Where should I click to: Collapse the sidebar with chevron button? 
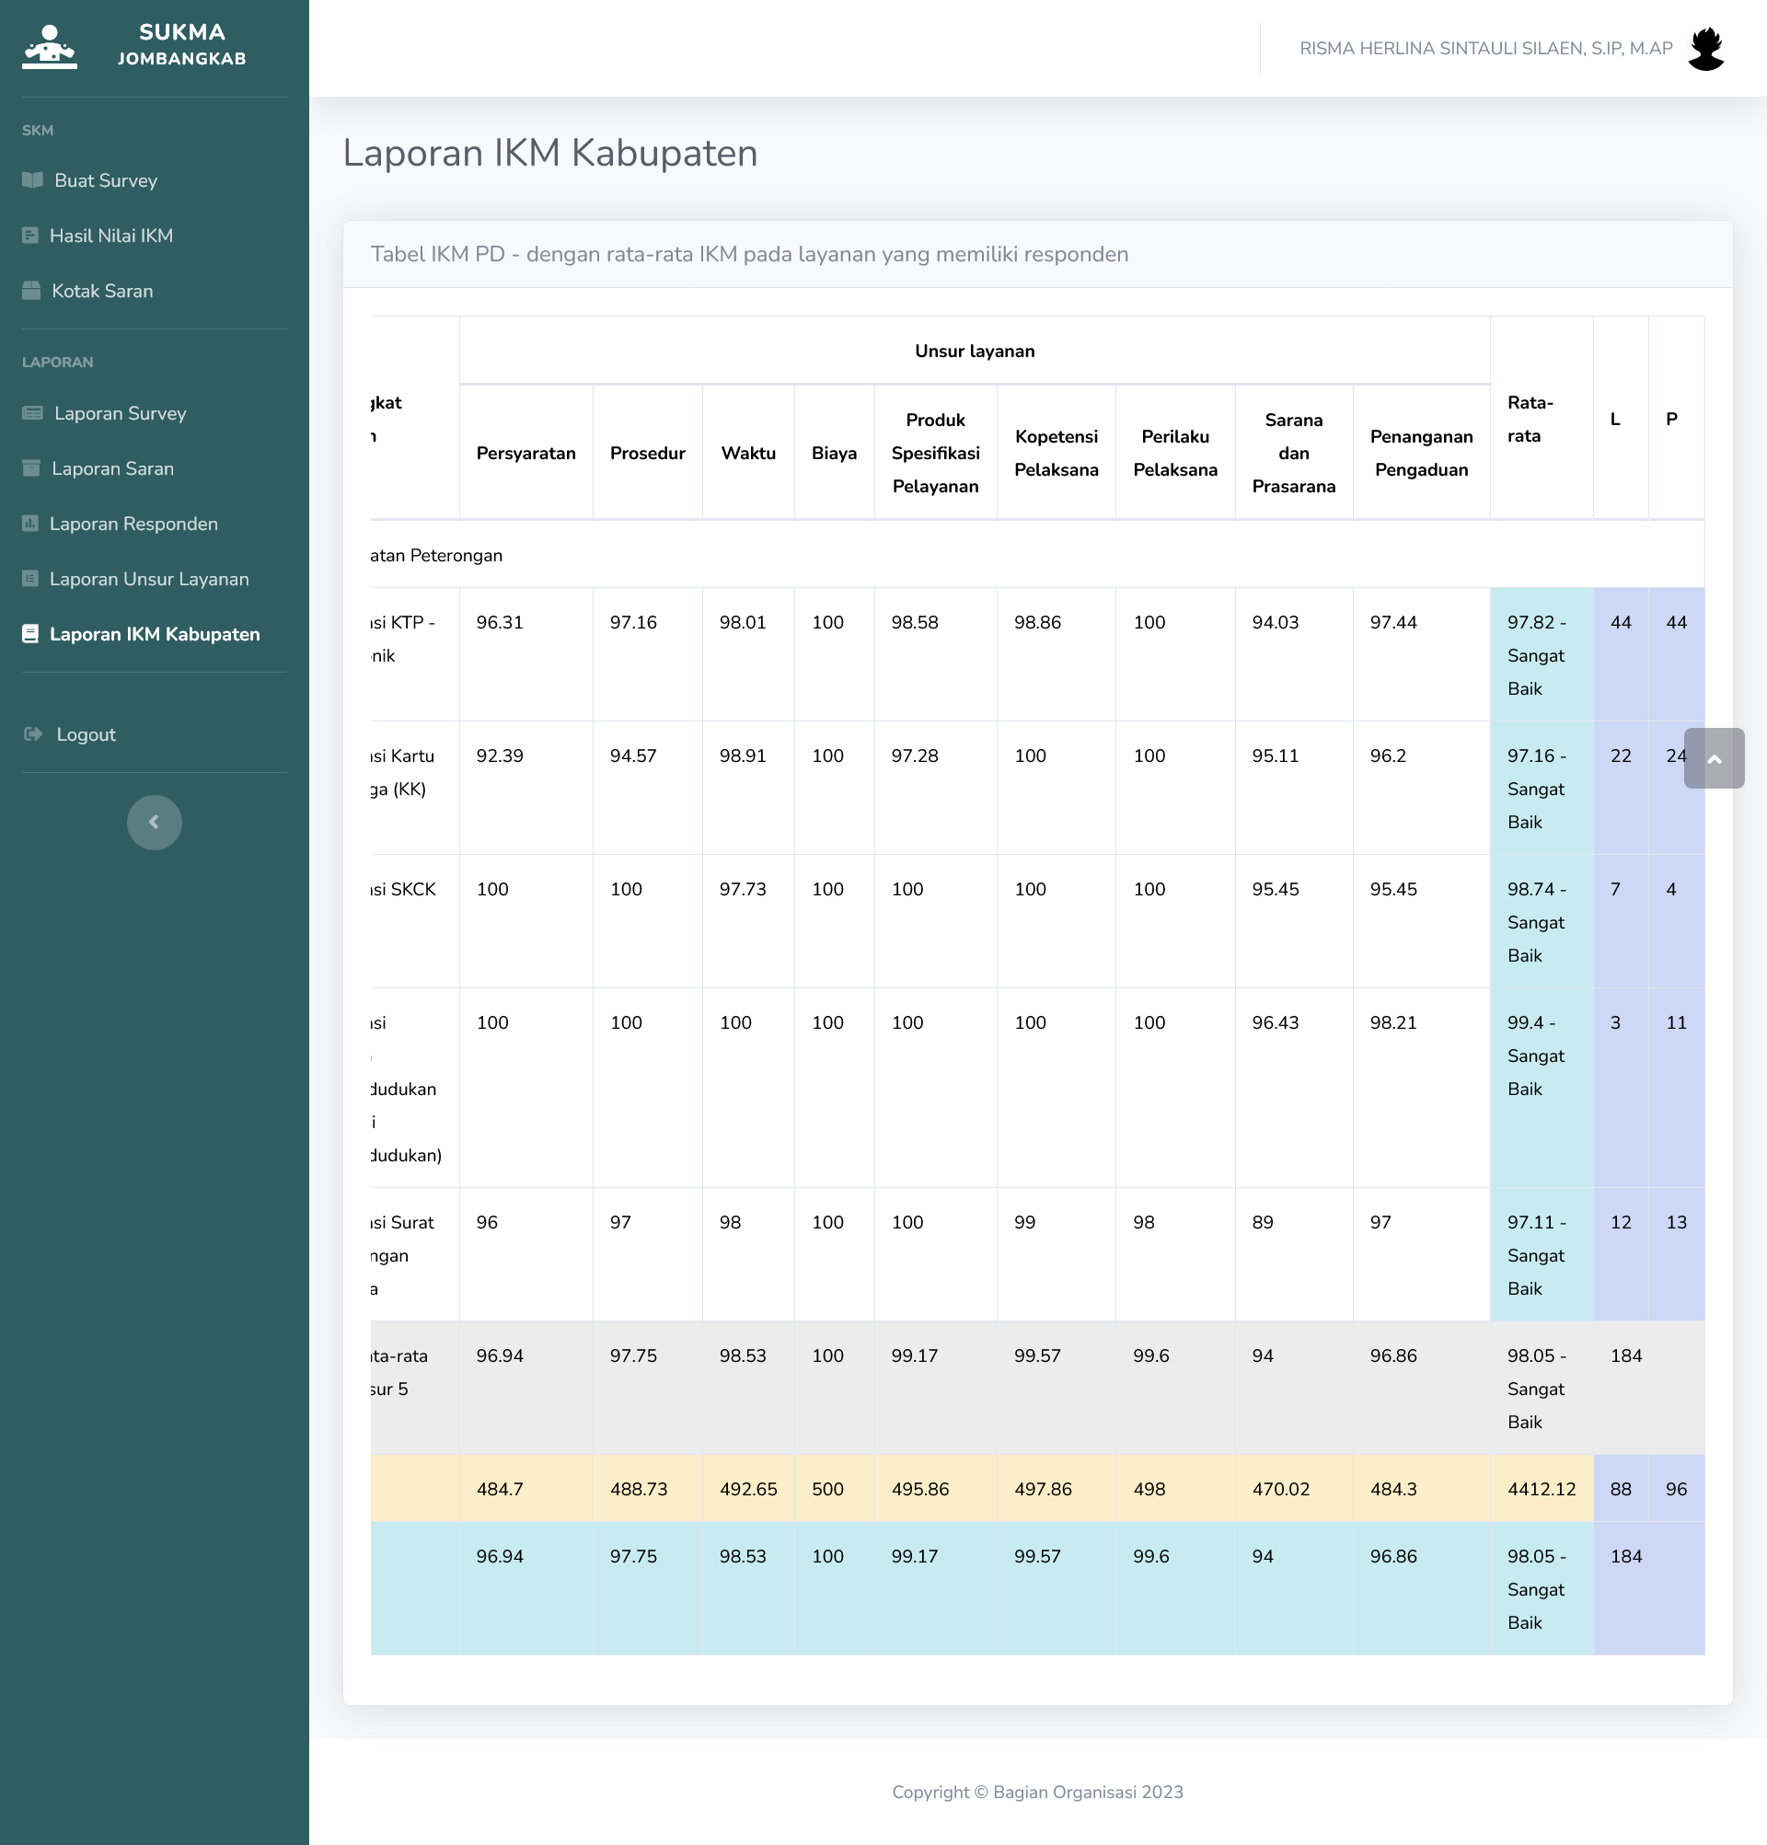(155, 822)
